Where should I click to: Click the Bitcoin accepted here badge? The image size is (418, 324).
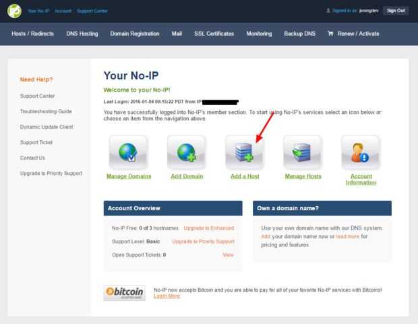click(125, 293)
